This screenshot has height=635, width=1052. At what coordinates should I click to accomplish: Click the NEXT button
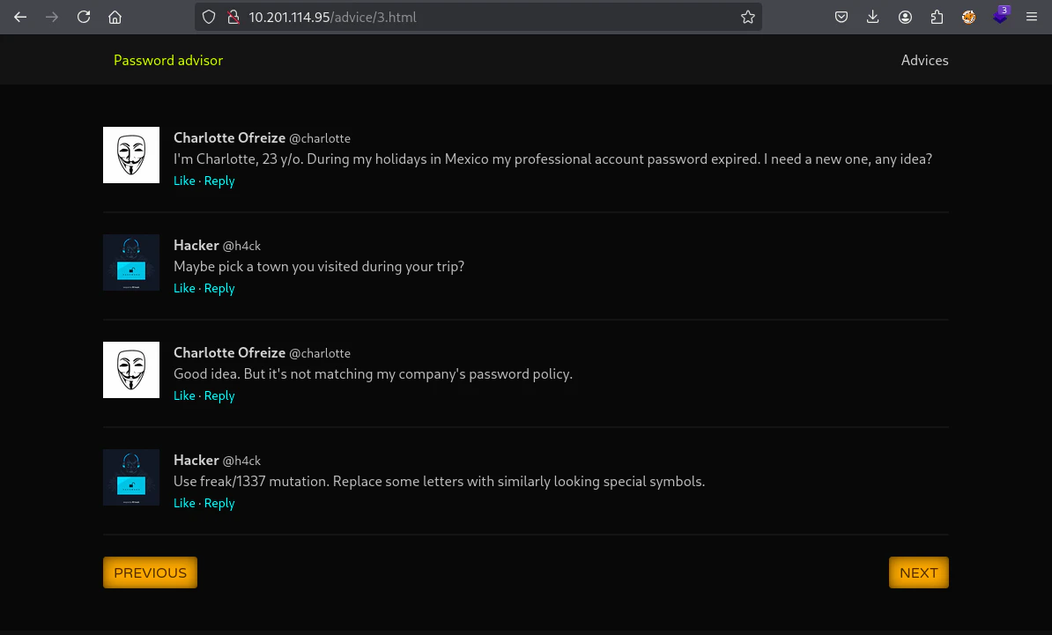tap(918, 572)
